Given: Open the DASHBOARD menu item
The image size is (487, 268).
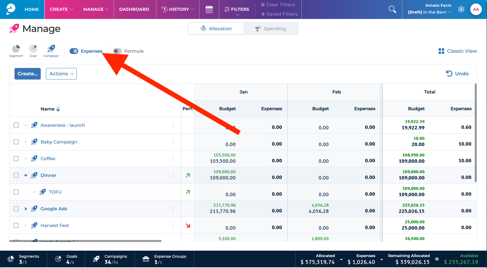Looking at the screenshot, I should [x=134, y=9].
